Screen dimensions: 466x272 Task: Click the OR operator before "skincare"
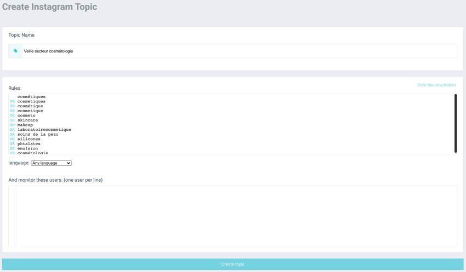pyautogui.click(x=12, y=120)
